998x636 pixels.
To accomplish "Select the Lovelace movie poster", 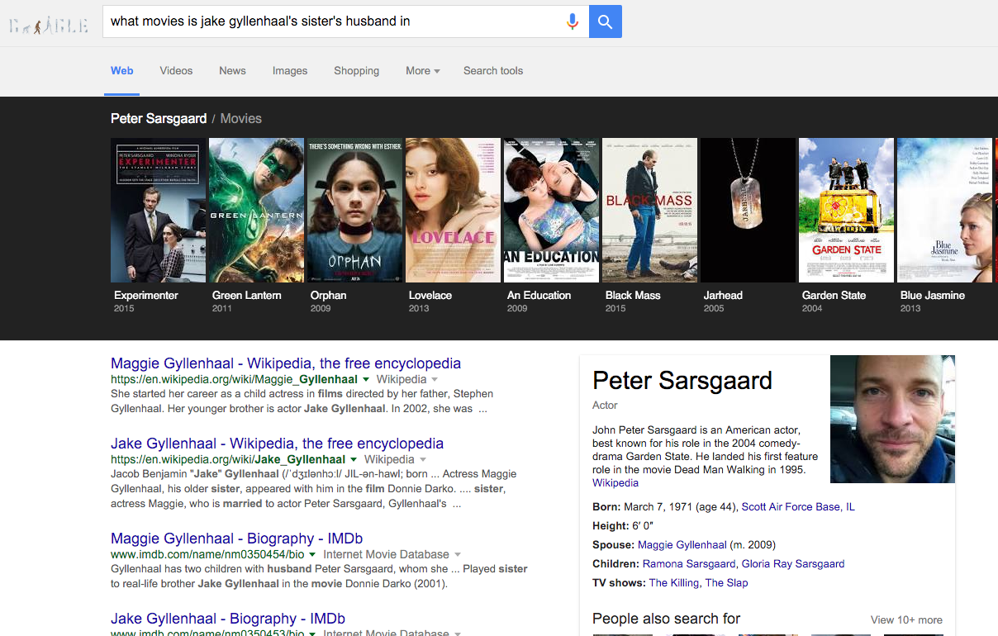I will tap(453, 210).
